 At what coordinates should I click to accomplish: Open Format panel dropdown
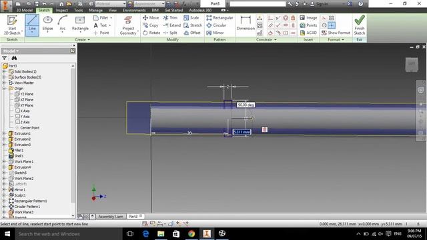click(x=336, y=40)
